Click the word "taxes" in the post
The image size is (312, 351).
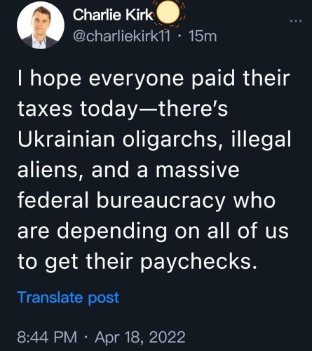coord(45,110)
